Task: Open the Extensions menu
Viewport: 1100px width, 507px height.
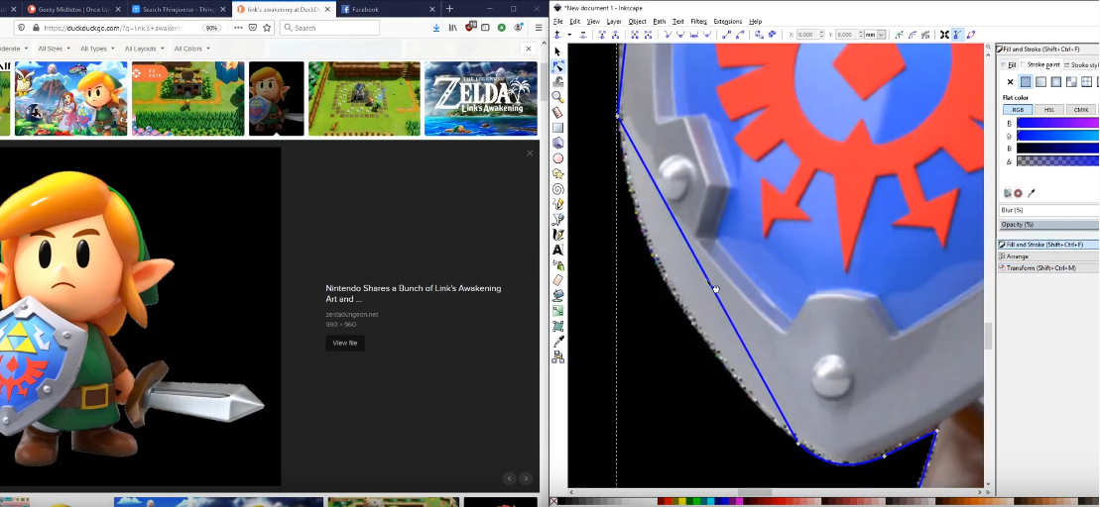Action: (727, 22)
